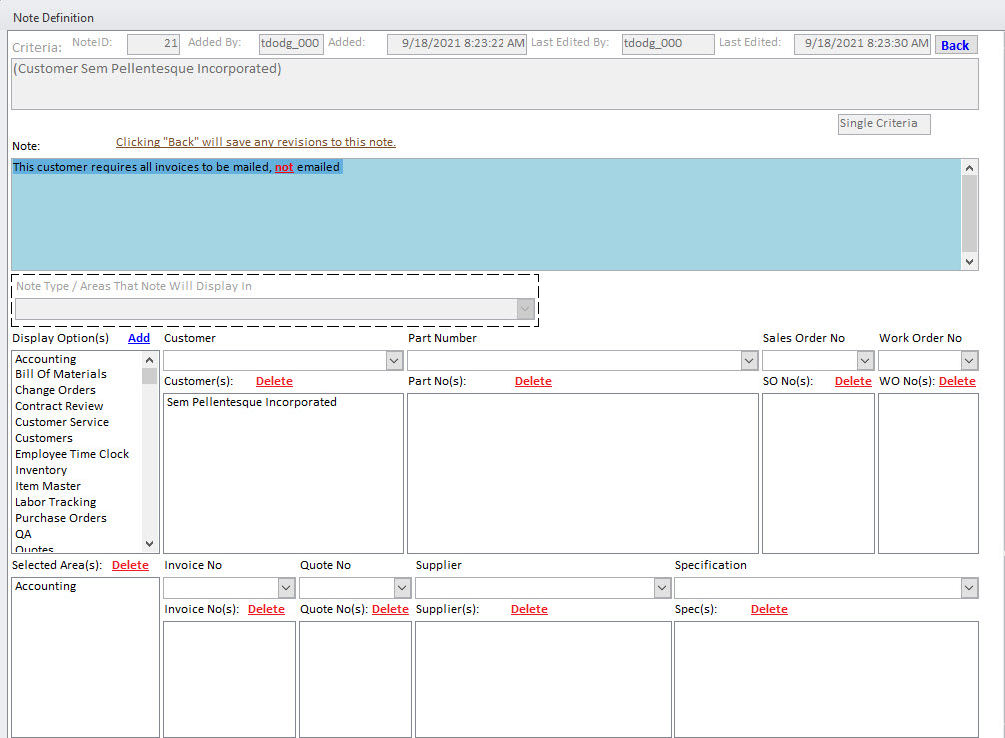The width and height of the screenshot is (1005, 738).
Task: Open the Sales Order No dropdown
Action: point(865,361)
